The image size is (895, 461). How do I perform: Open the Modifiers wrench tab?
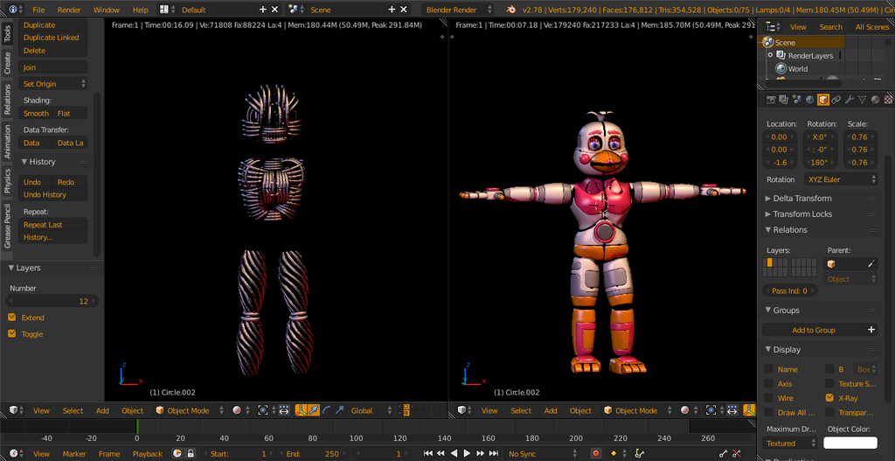tap(850, 100)
